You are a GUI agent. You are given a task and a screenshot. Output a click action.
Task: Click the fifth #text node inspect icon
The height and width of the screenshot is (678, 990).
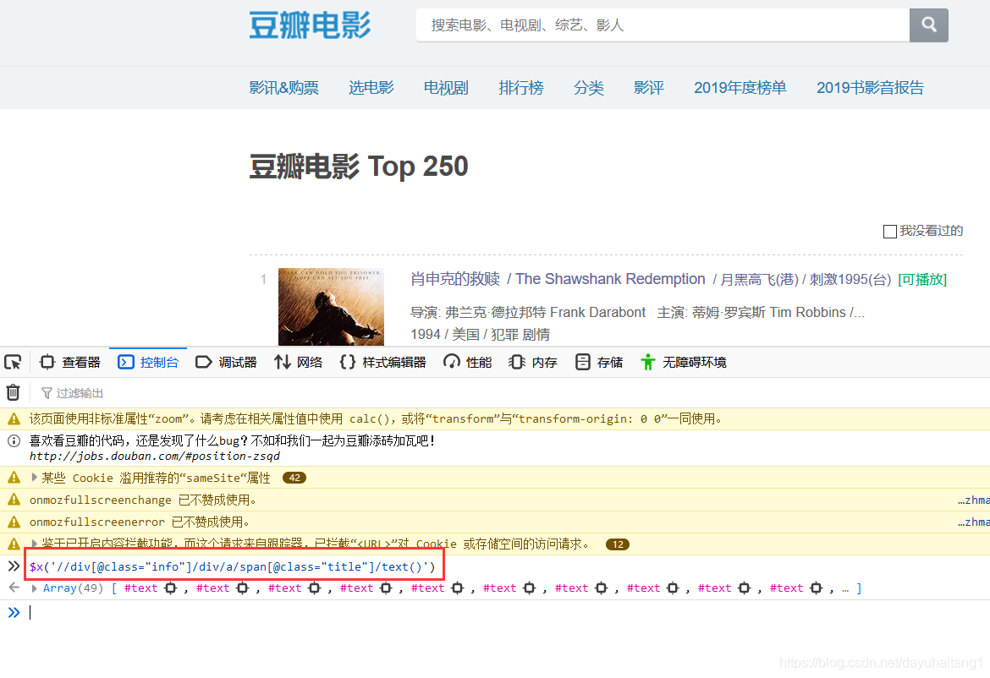point(458,588)
